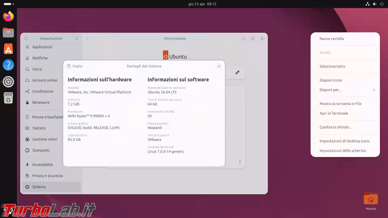Open the Files app in the dock
Image resolution: width=388 pixels, height=218 pixels.
tap(8, 33)
